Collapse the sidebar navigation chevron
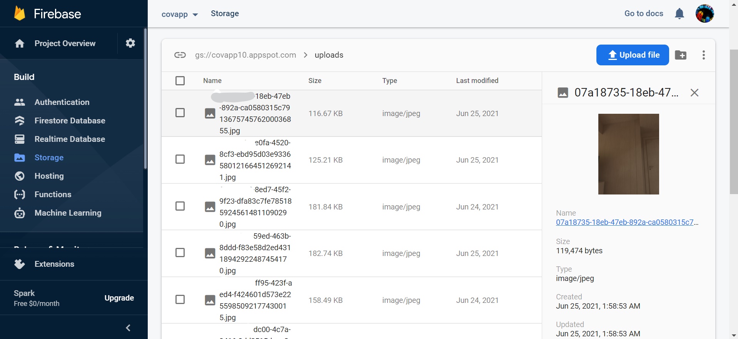This screenshot has height=339, width=738. tap(128, 328)
